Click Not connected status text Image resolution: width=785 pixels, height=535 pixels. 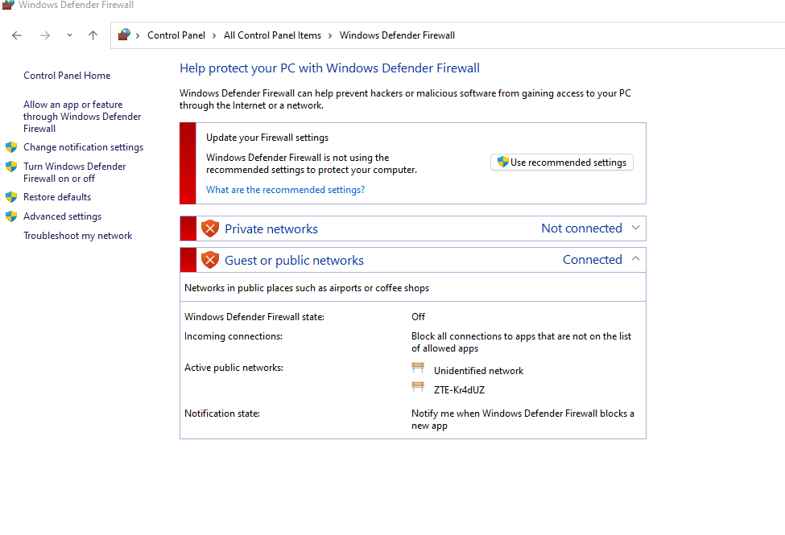pos(582,228)
